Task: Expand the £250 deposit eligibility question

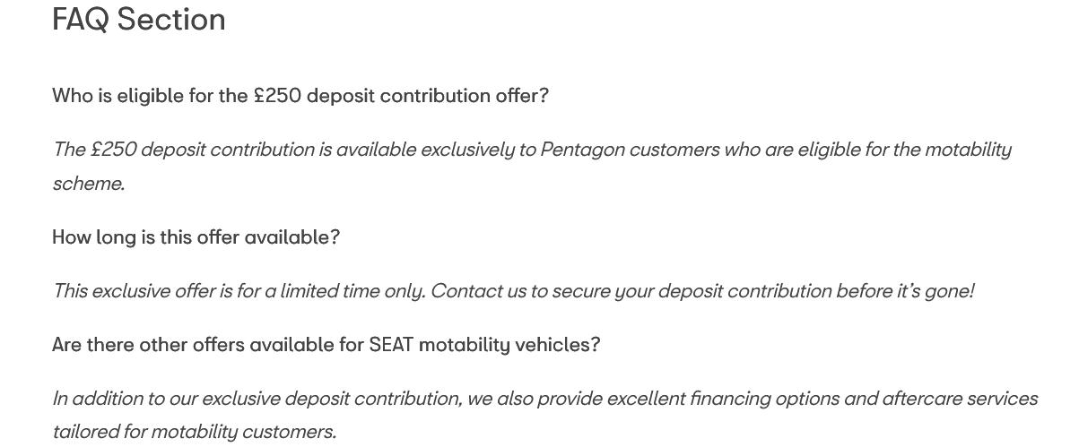Action: (300, 96)
